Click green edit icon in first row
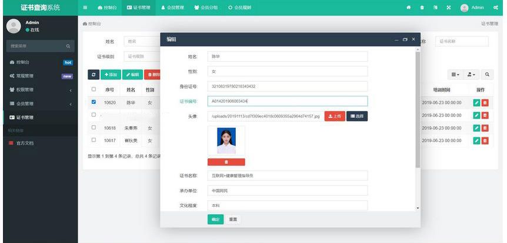Screen dimensions: 507x243 click(x=476, y=102)
